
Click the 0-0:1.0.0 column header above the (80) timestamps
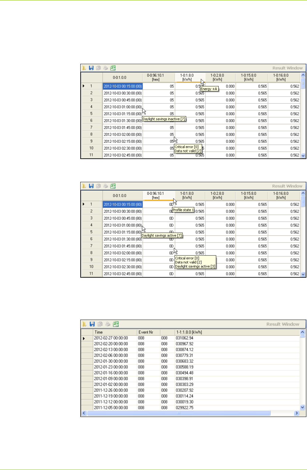[x=122, y=196]
